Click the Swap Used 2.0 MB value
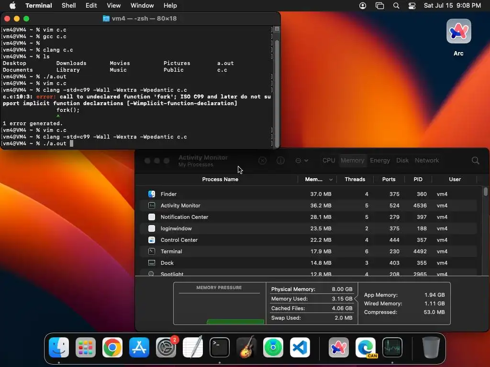Screen dimensions: 490x367 344,318
